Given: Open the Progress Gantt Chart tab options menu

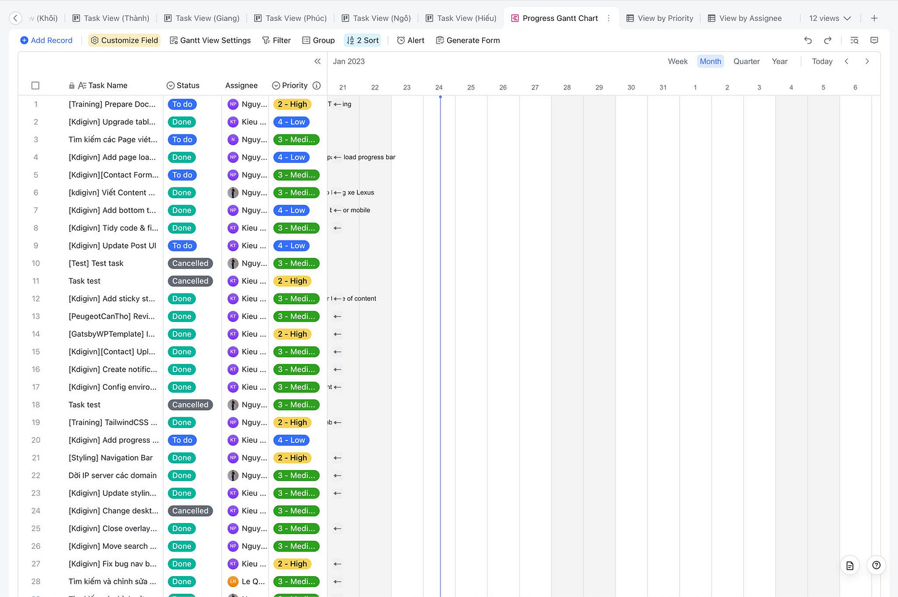Looking at the screenshot, I should (609, 19).
